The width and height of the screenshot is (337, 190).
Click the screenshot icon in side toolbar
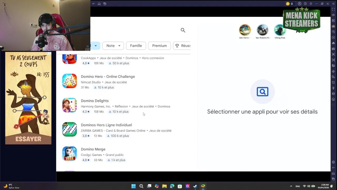click(333, 54)
